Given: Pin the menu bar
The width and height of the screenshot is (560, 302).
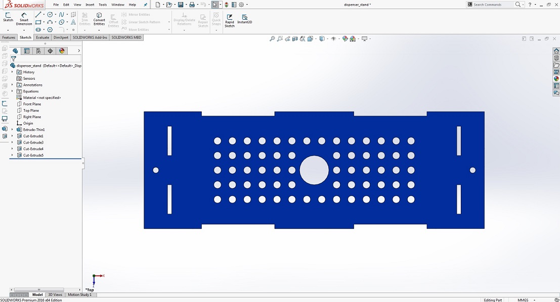Looking at the screenshot, I should tap(145, 5).
